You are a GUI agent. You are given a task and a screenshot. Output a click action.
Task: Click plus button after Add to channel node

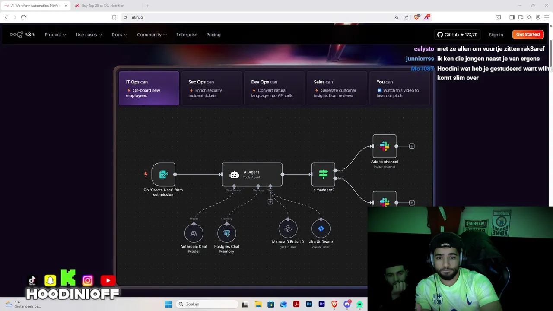pyautogui.click(x=412, y=146)
